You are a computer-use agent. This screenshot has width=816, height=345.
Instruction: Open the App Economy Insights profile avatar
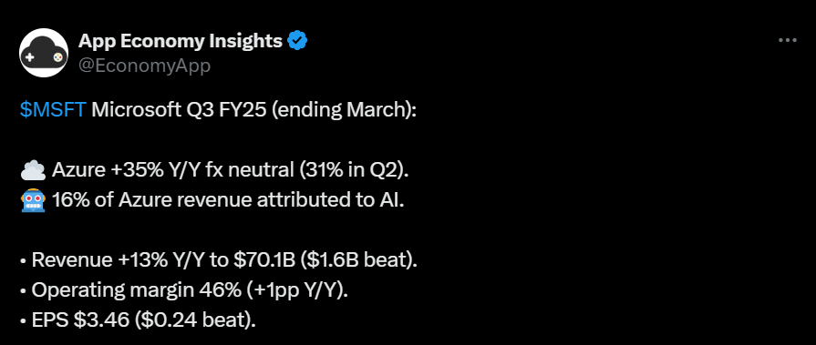44,53
